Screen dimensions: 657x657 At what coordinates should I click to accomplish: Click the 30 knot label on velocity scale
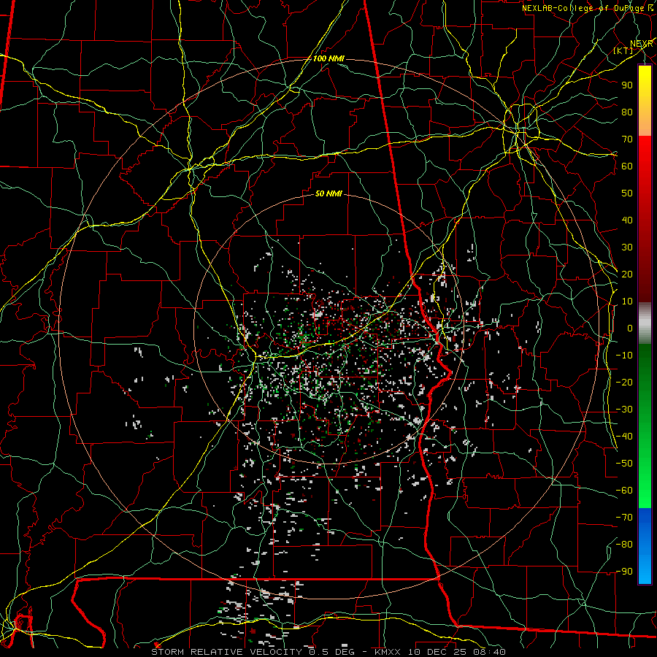[627, 247]
